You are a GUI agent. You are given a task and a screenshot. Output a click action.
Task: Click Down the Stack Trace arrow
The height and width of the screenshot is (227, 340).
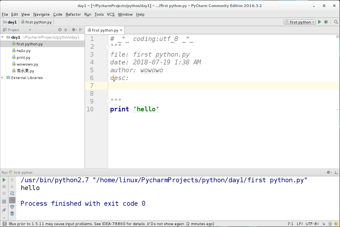coord(12,187)
